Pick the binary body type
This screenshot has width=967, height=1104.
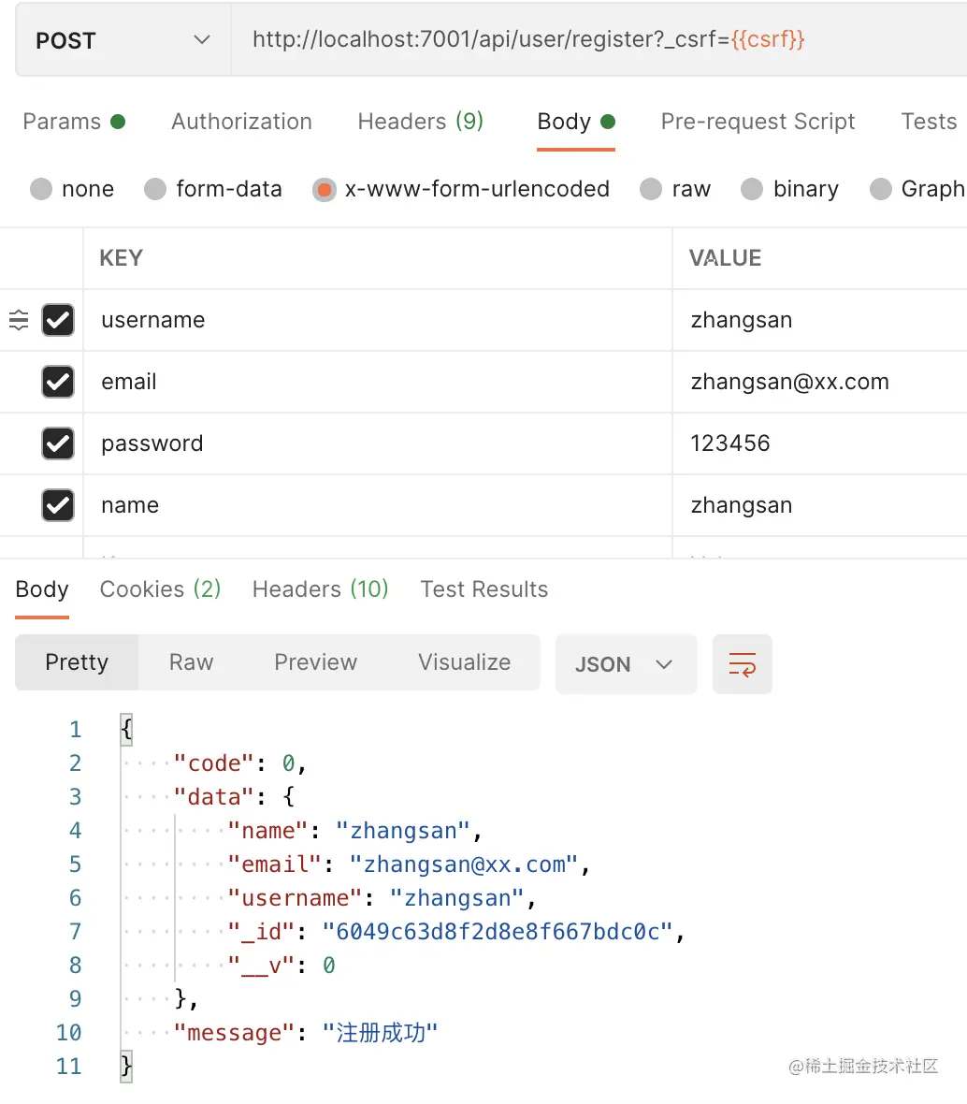(x=753, y=190)
